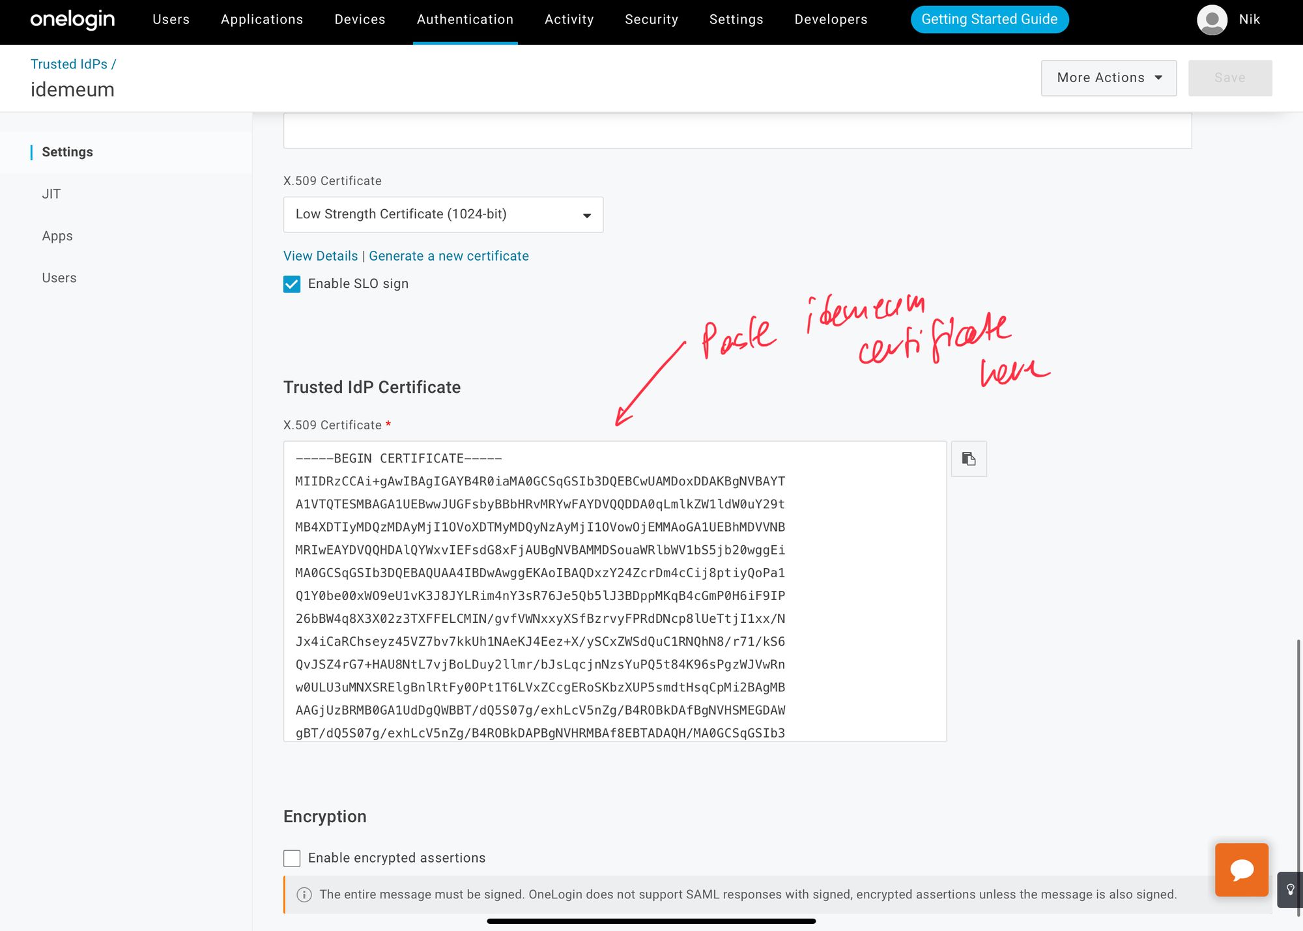Viewport: 1303px width, 931px height.
Task: Click Getting Started Guide button
Action: (x=990, y=20)
